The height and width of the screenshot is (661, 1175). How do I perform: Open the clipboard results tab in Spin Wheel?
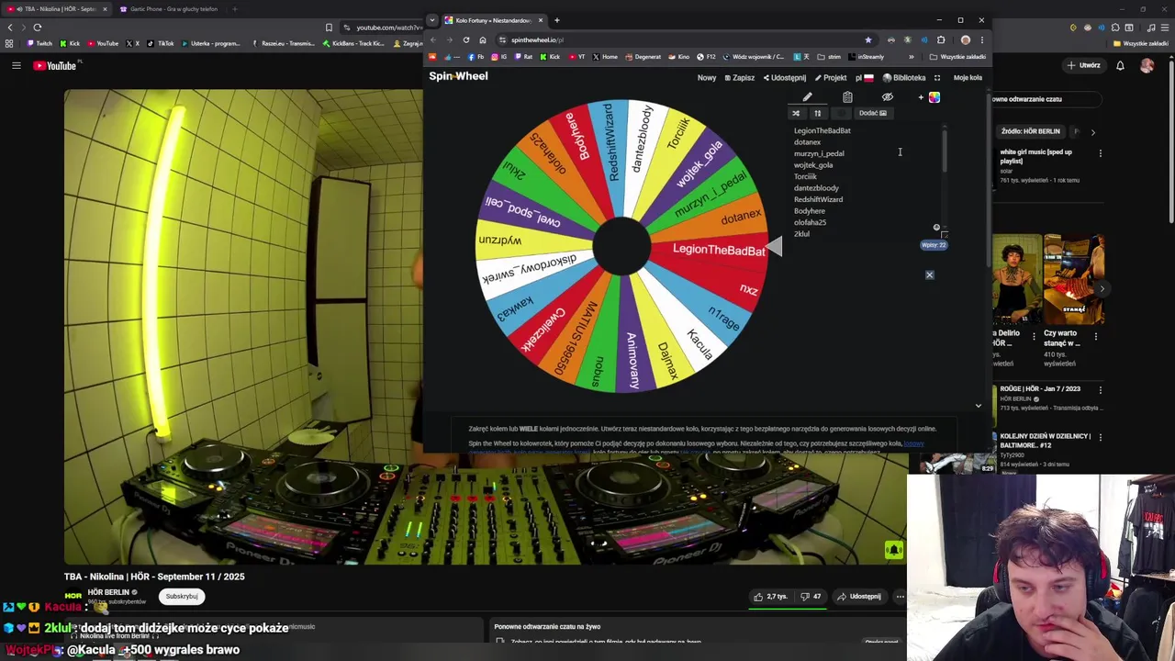click(x=847, y=97)
